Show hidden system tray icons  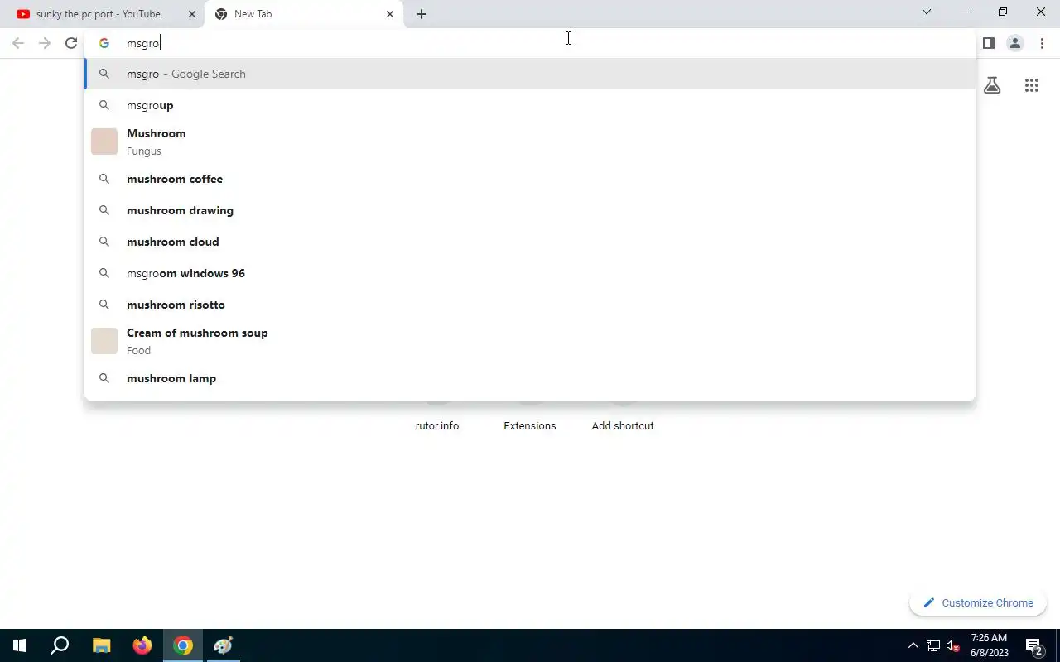point(913,645)
